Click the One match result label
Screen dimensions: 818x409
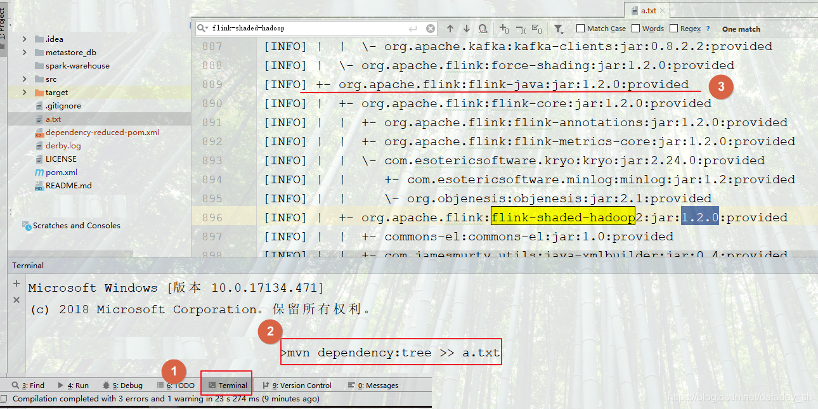point(741,29)
